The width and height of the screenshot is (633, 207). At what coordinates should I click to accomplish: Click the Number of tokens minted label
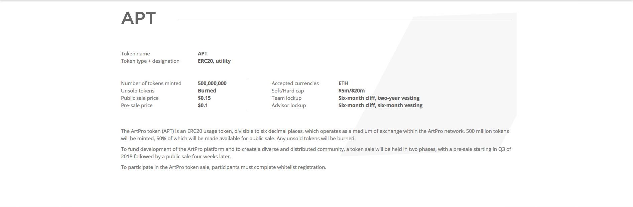coord(151,83)
